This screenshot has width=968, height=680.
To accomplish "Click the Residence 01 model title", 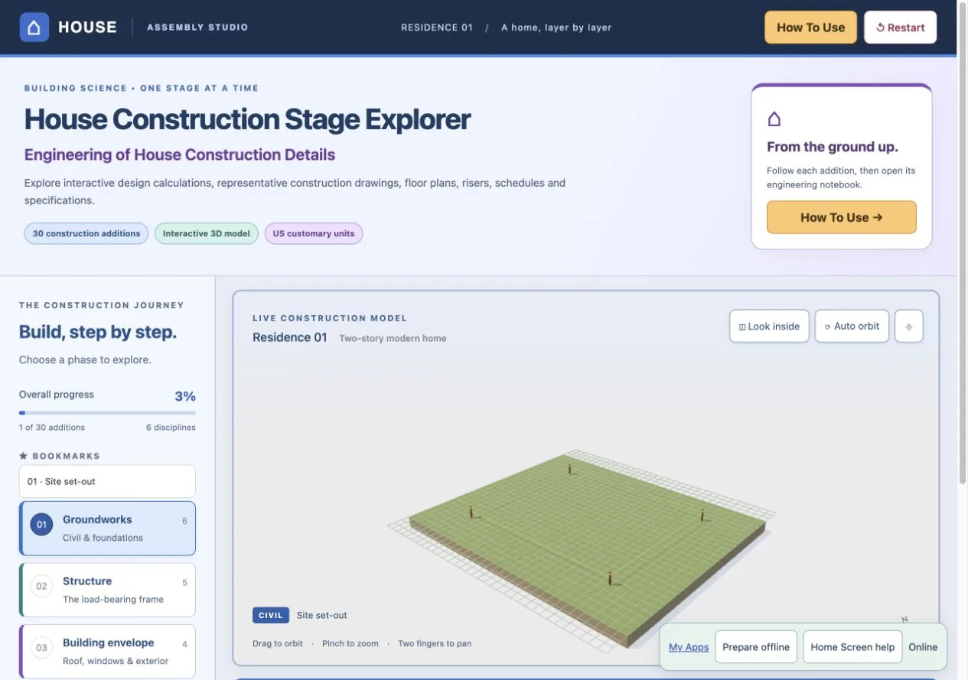I will pyautogui.click(x=290, y=337).
